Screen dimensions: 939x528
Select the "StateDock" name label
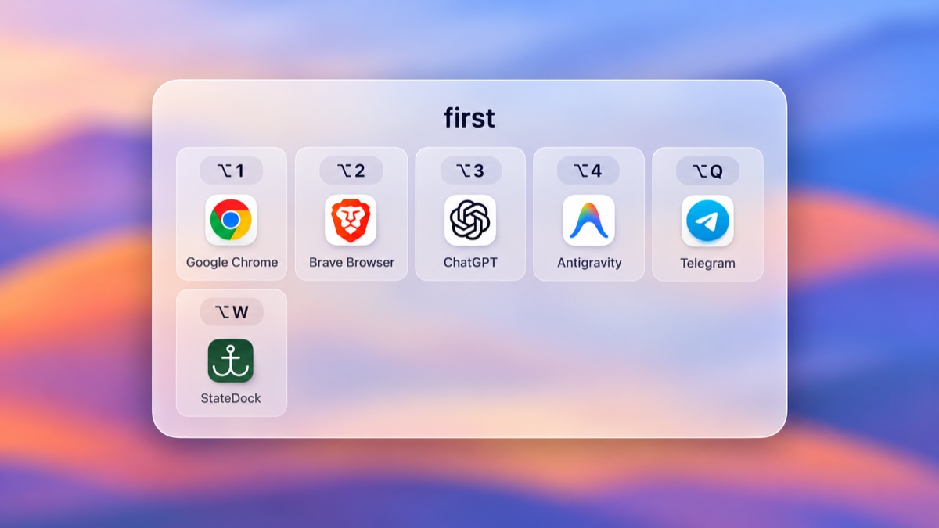[x=232, y=398]
